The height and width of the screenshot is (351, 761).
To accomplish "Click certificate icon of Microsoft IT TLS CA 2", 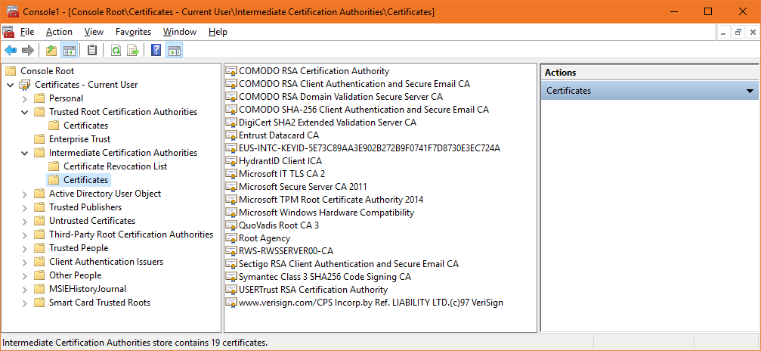I will [231, 173].
